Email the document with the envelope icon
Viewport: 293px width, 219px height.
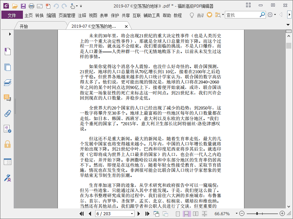click(x=40, y=7)
